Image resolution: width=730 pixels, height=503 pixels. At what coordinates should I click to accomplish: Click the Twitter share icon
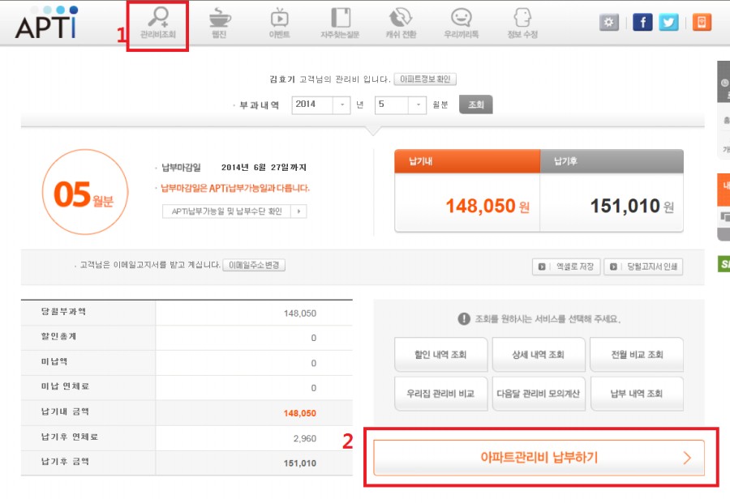point(668,22)
